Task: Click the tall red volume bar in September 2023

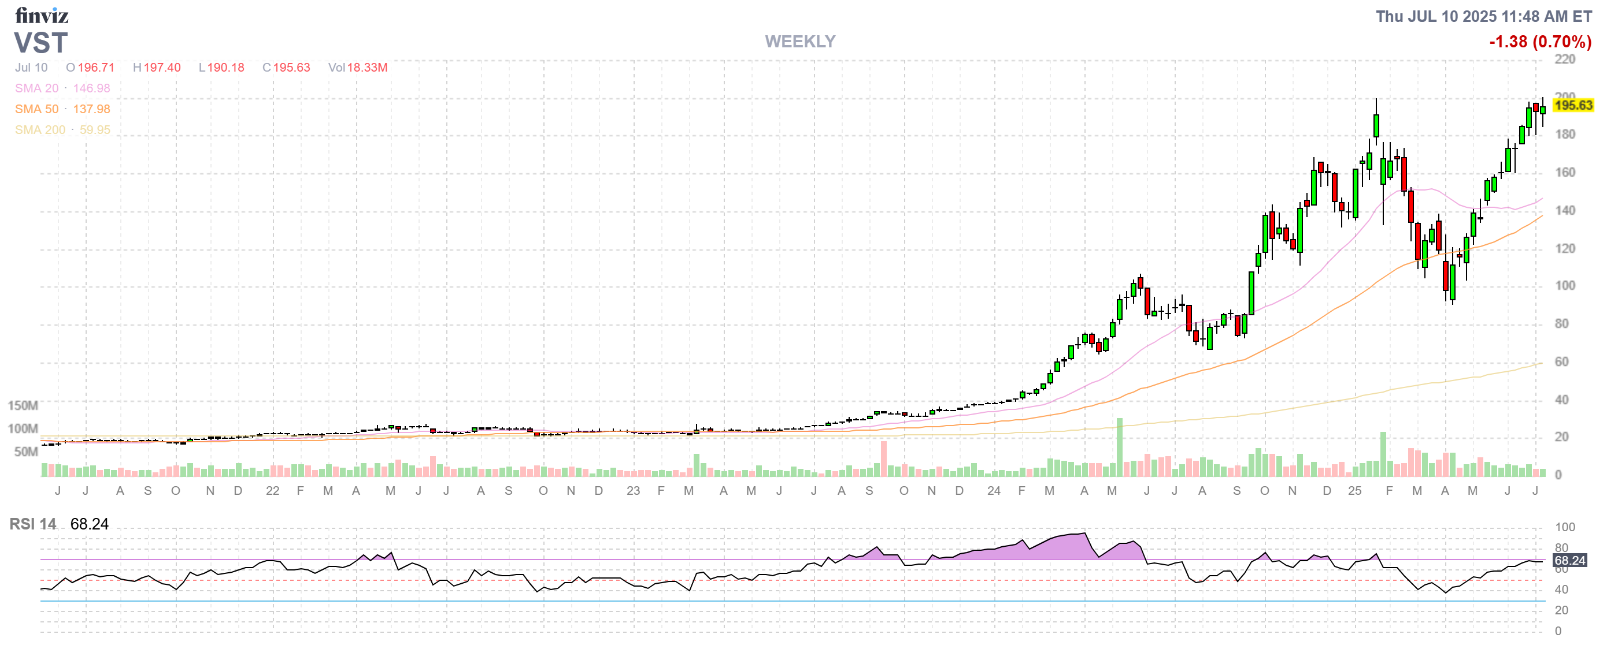Action: (883, 458)
